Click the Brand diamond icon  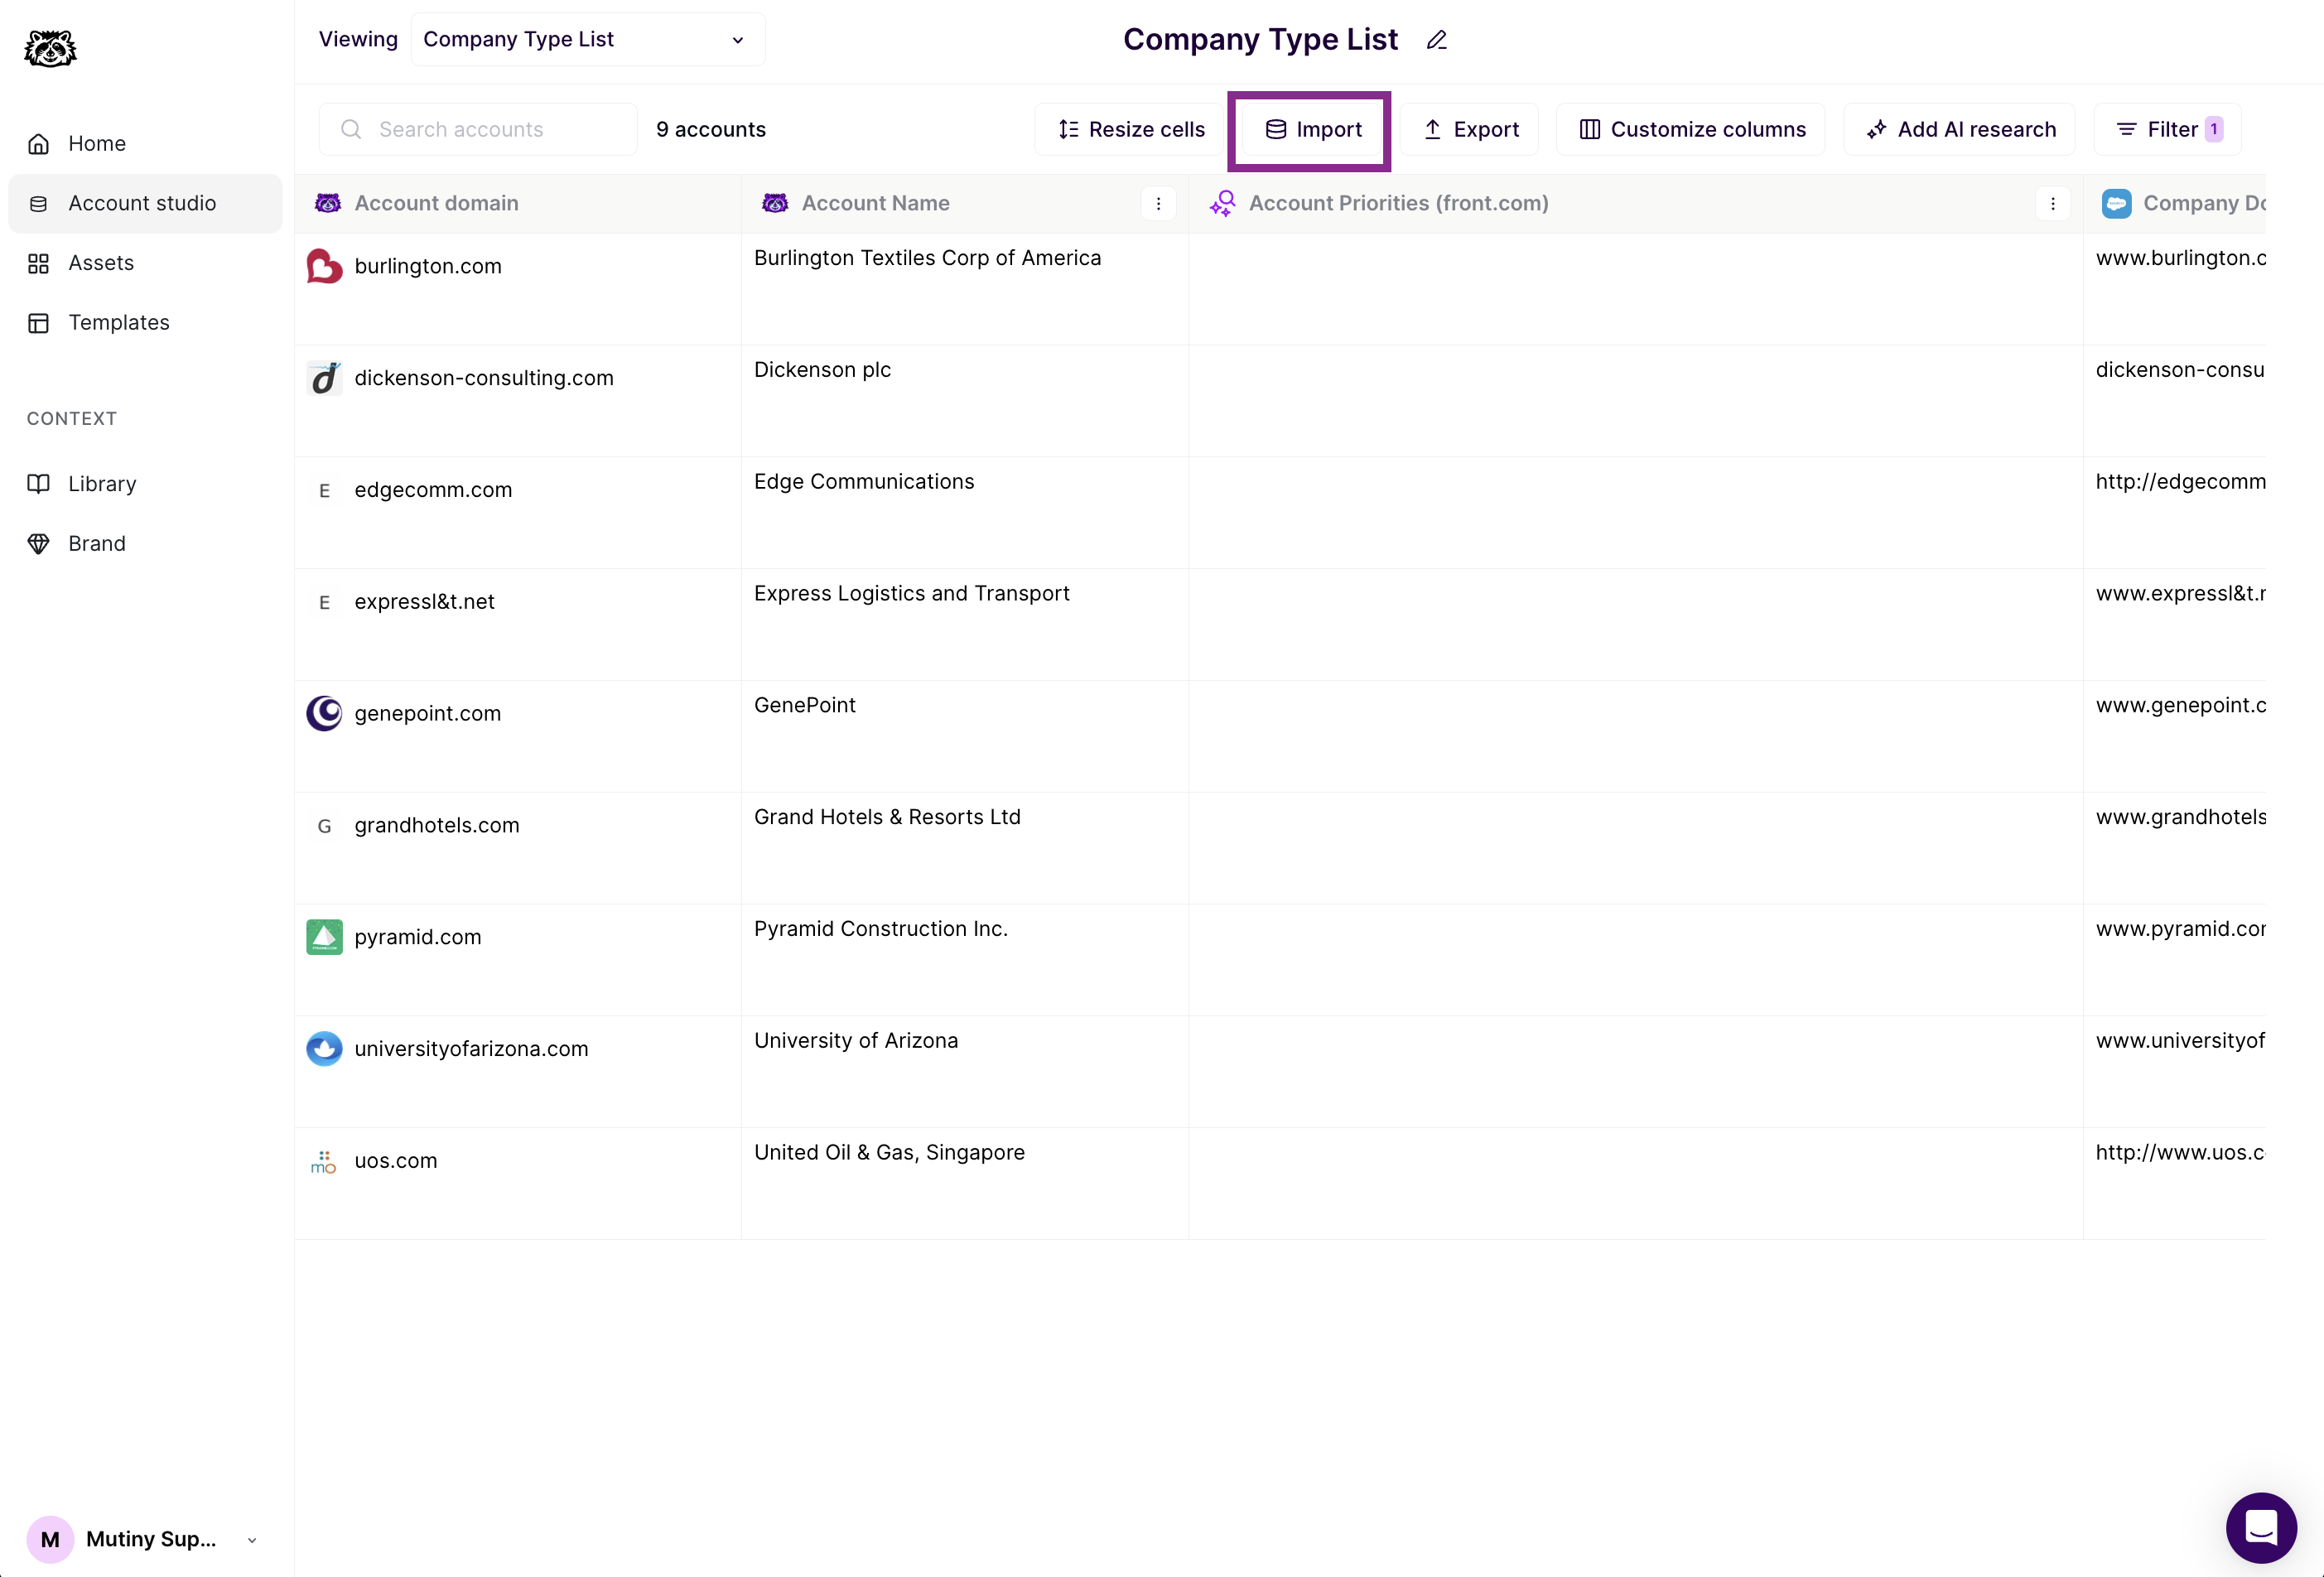point(39,543)
